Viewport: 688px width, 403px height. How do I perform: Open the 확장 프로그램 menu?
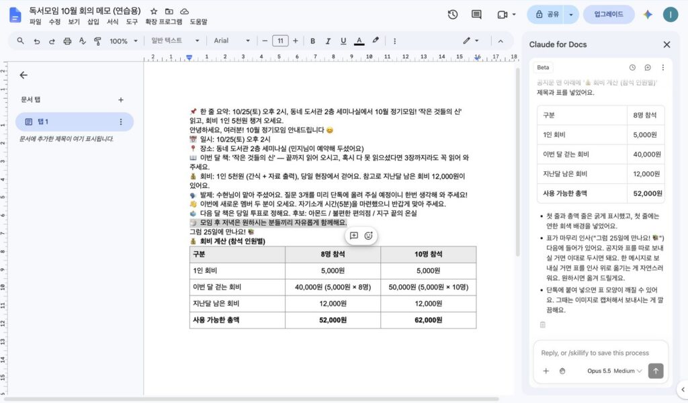click(164, 22)
